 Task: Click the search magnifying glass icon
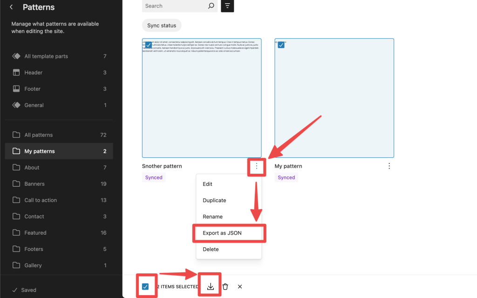tap(211, 6)
